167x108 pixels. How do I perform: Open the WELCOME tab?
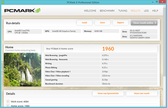point(90,11)
